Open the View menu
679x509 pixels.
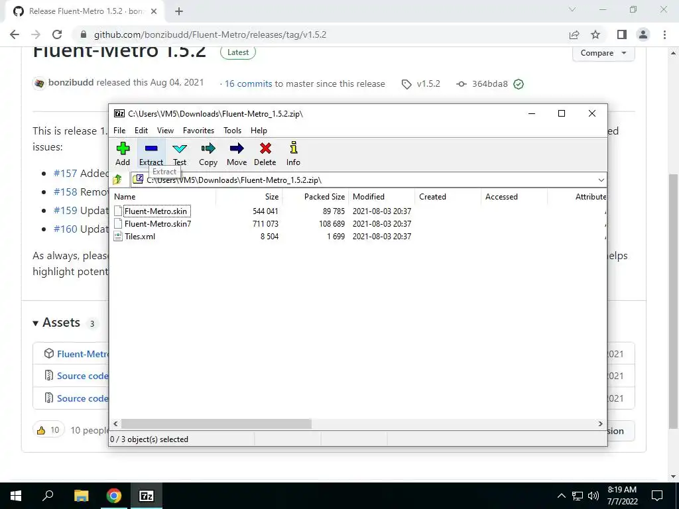coord(165,131)
